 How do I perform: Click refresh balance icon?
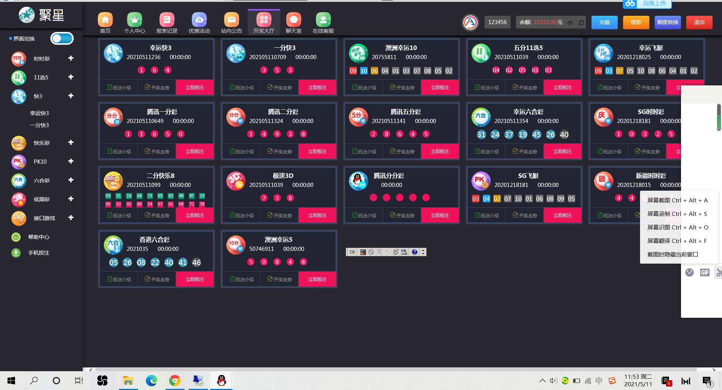pyautogui.click(x=581, y=23)
